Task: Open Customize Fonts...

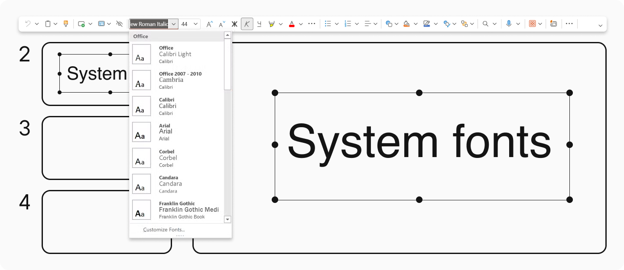Action: [164, 230]
